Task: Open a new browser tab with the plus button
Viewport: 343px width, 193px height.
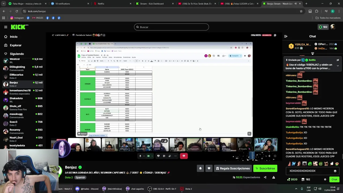Action: [306, 4]
